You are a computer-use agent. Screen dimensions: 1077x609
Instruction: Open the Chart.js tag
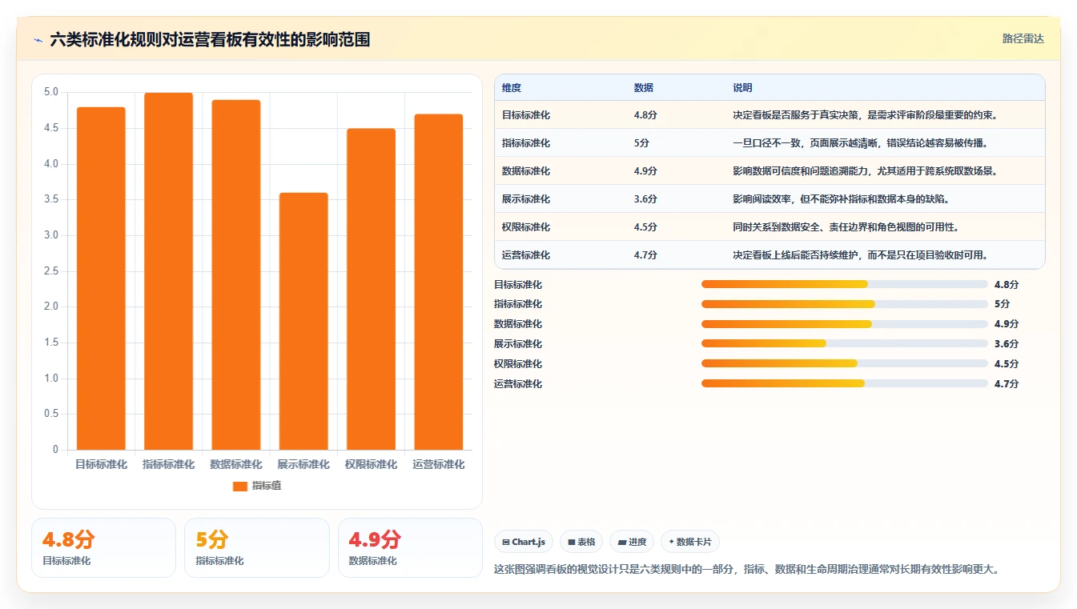pyautogui.click(x=524, y=542)
